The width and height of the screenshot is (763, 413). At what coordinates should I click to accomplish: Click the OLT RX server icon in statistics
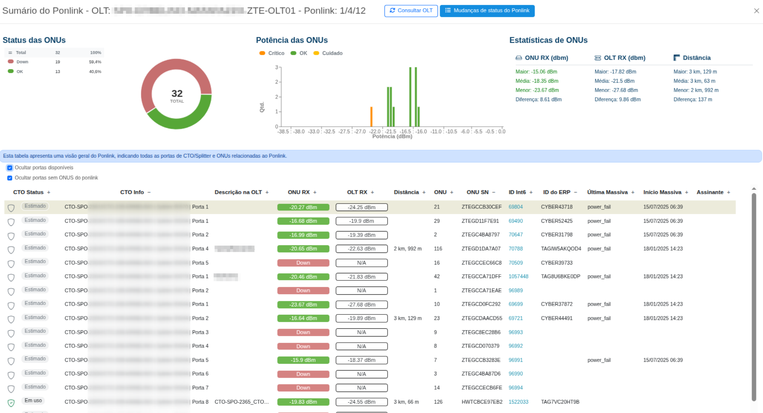(597, 58)
